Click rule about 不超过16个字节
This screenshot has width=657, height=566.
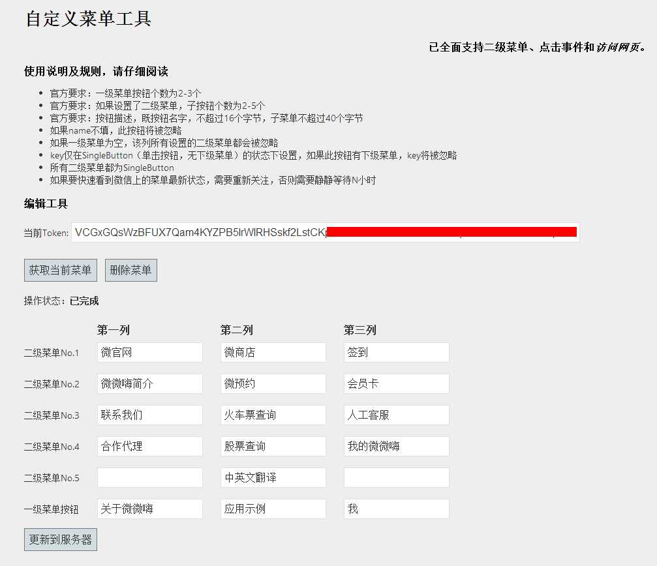[206, 118]
